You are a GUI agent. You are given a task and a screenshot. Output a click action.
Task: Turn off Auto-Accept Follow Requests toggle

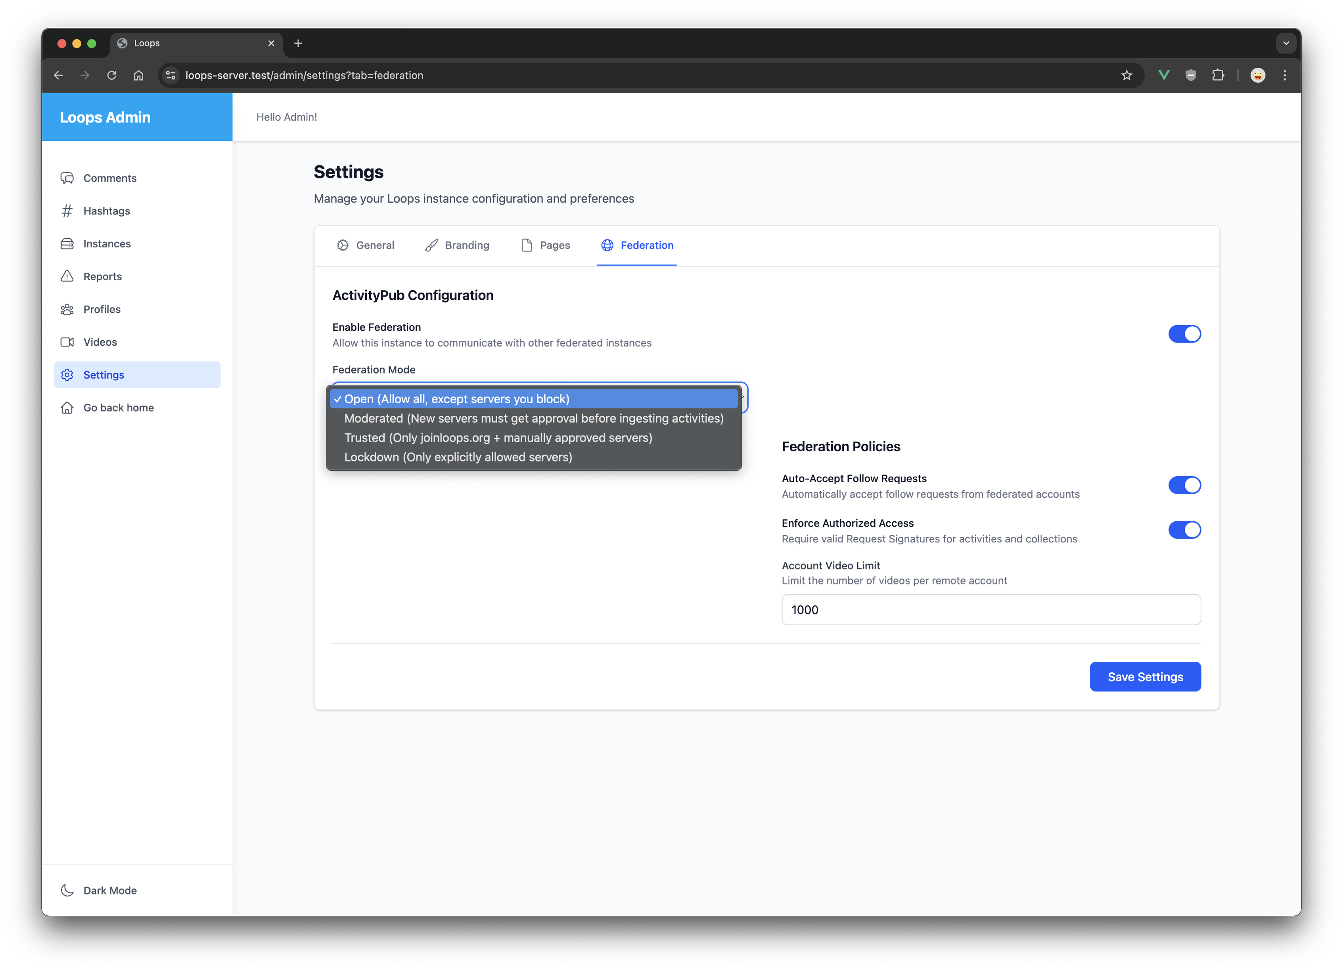1184,485
